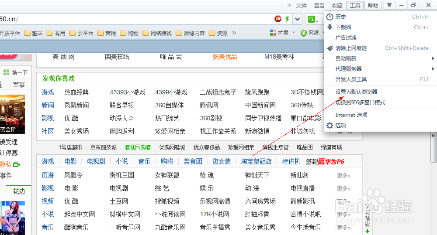This screenshot has height=235, width=437.
Task: Open the 营销 bookmark folder
Action: pos(107,33)
